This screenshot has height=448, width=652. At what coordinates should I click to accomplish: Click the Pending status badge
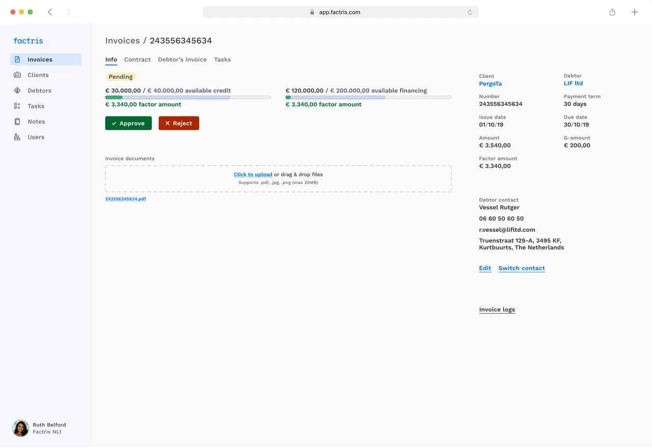(x=121, y=77)
